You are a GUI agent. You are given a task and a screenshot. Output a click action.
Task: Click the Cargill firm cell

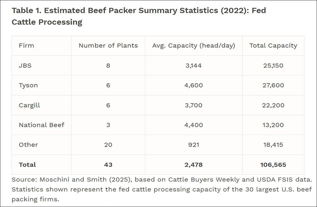coord(29,105)
